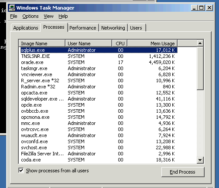Sort by the Mem Usage column header
219x188 pixels.
click(152, 44)
